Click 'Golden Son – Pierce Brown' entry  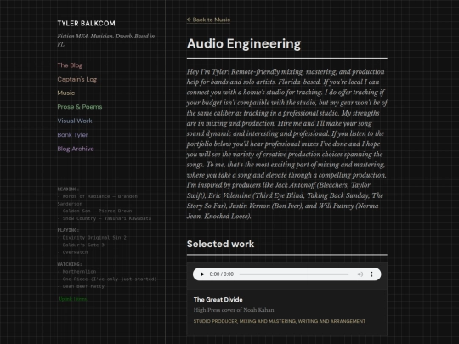94,211
